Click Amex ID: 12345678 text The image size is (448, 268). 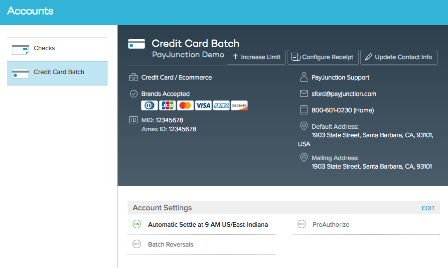(x=169, y=129)
